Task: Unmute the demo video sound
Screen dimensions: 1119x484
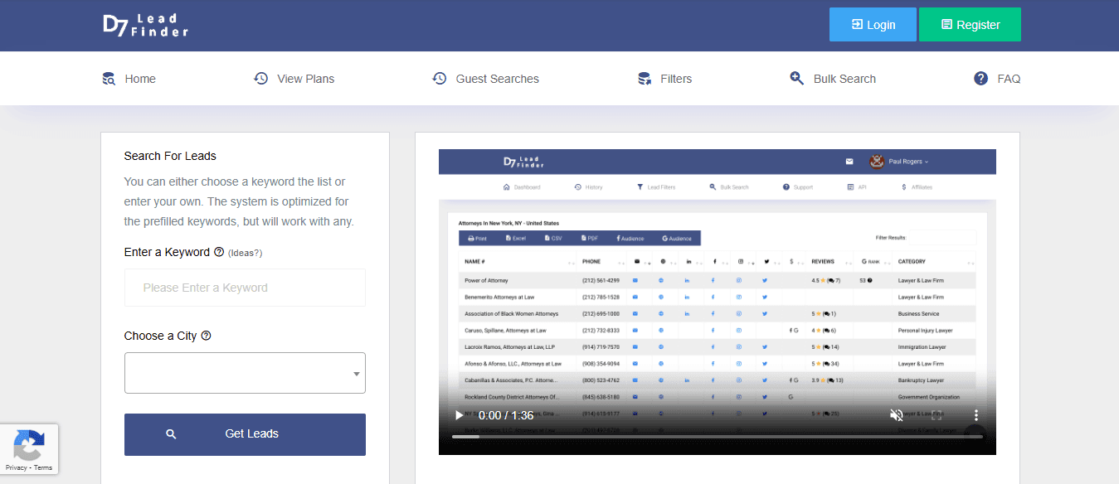Action: point(896,415)
